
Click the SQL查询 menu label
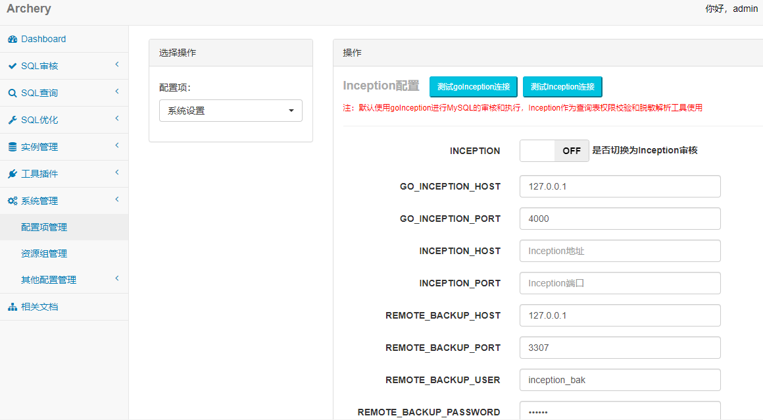coord(39,93)
